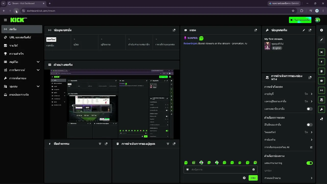Toggle the broadcast signal panel icon in right rail
Screen dimensions: 327x184
[321, 90]
